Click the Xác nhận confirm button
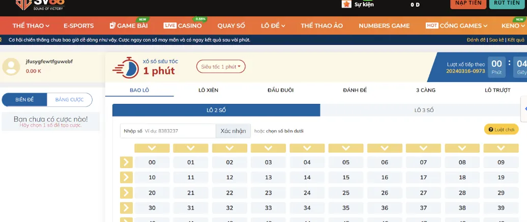 (x=233, y=131)
